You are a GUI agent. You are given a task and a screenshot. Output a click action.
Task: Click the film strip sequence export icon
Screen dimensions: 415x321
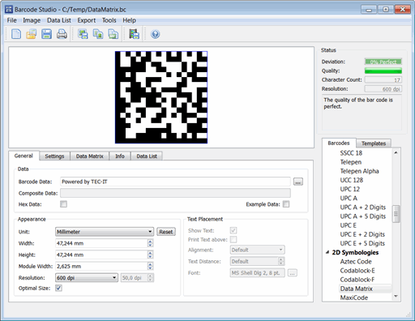134,34
